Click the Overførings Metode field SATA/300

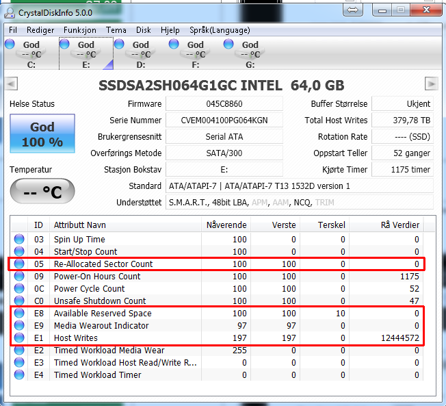point(224,153)
